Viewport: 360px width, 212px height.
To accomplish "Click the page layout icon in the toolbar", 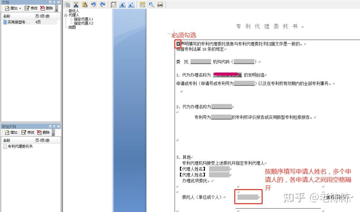I will [x=114, y=5].
